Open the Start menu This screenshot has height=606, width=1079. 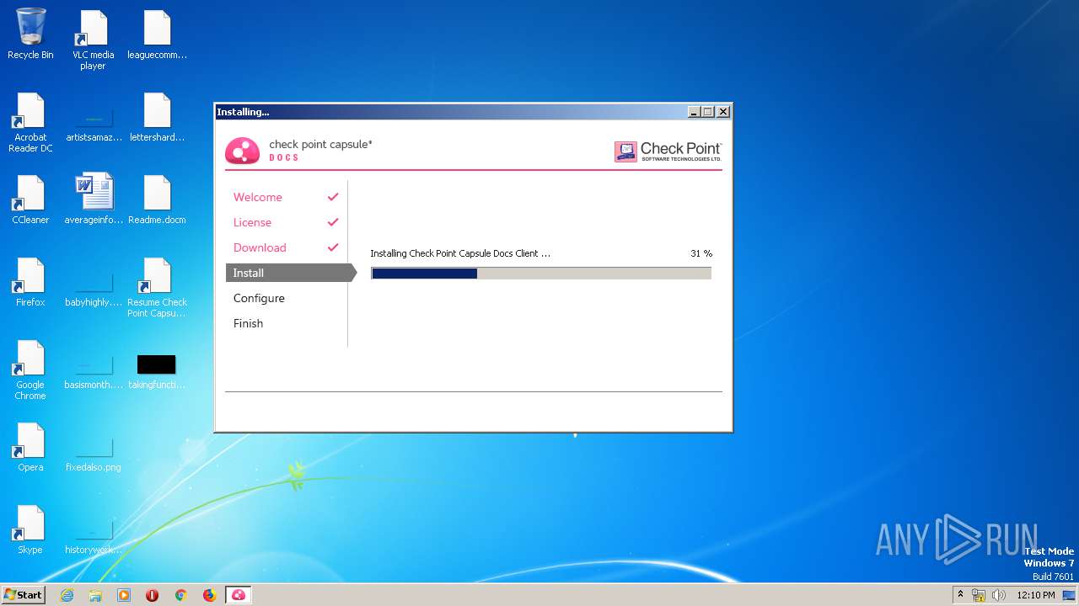pyautogui.click(x=24, y=595)
